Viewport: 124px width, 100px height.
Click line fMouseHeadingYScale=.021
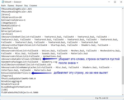pyautogui.click(x=16, y=12)
